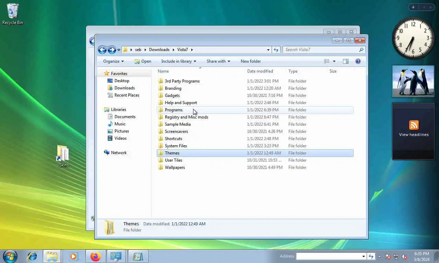Select the Registry and Misc mods folder
Viewport: 439px width, 263px height.
[x=187, y=117]
